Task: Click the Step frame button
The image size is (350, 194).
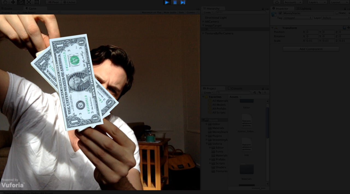Action: (183, 2)
